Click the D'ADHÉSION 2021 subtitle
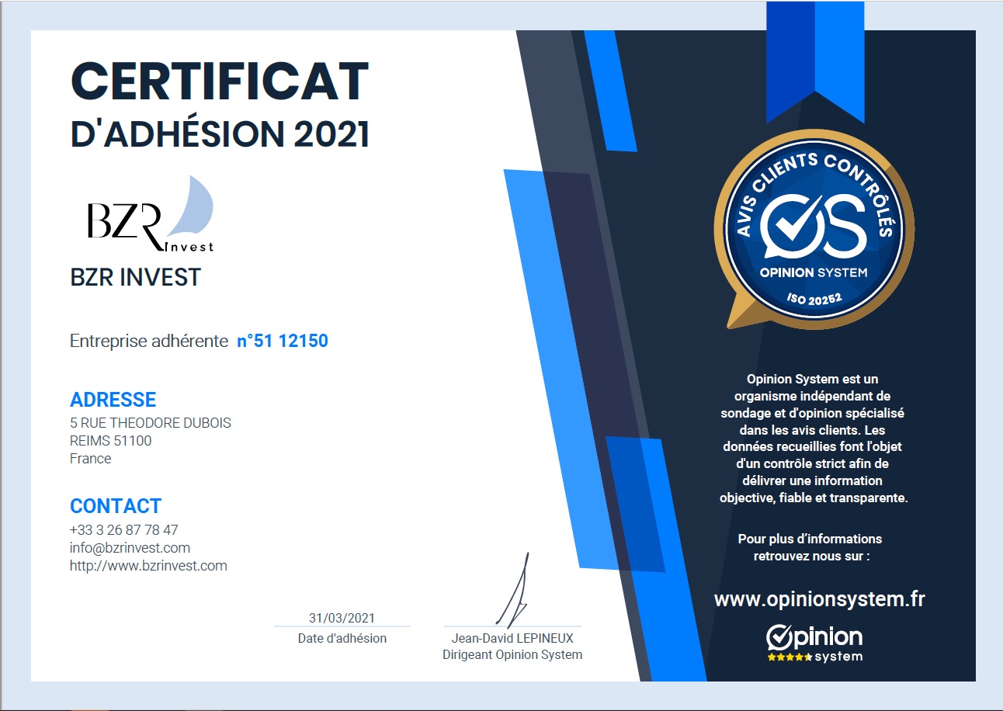The image size is (1003, 711). [220, 134]
